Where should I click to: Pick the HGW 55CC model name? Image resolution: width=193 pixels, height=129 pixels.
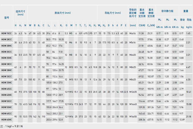pyautogui.click(x=7, y=101)
